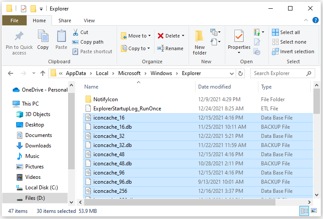Select This PC in navigation pane
The width and height of the screenshot is (323, 219).
tap(26, 104)
